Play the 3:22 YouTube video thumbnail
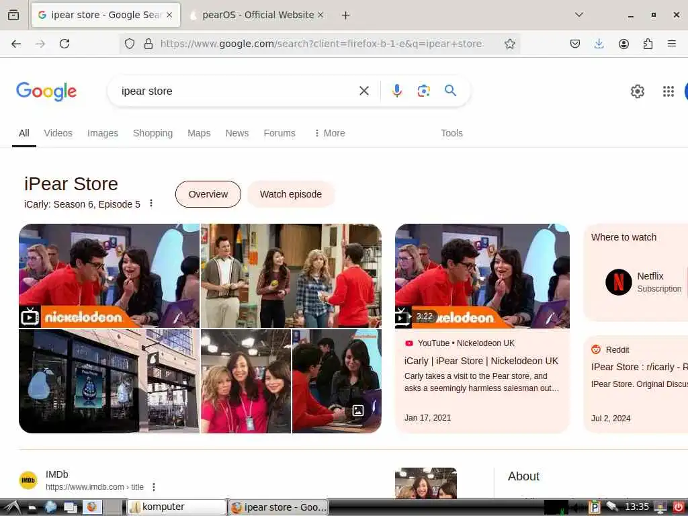This screenshot has width=688, height=516. coord(482,276)
